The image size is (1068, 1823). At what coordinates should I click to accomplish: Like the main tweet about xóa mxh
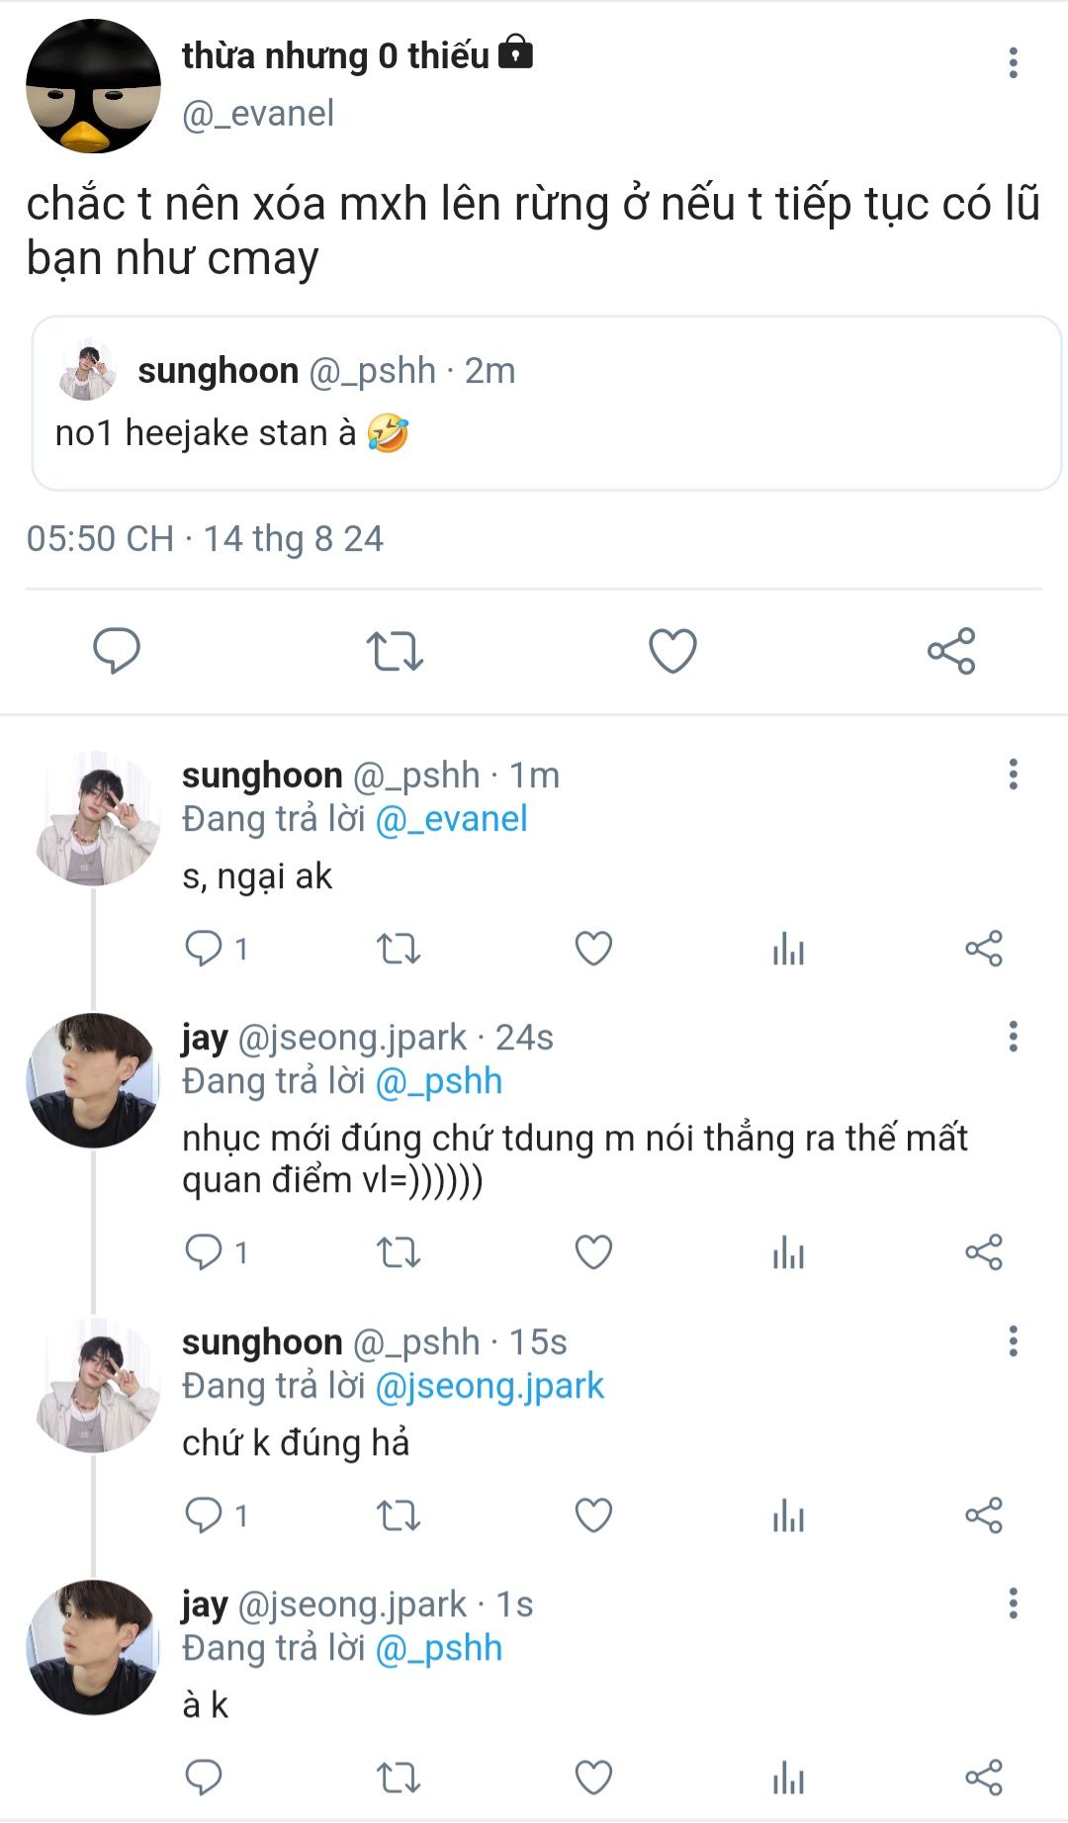point(672,651)
